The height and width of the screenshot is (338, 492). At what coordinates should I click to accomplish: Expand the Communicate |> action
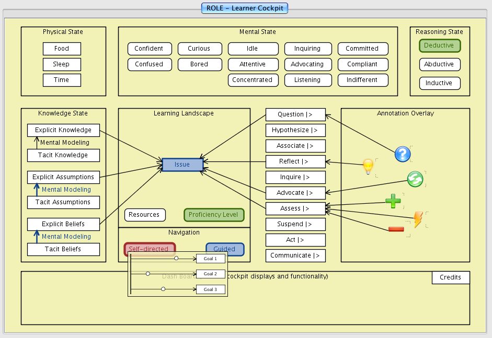click(x=295, y=255)
